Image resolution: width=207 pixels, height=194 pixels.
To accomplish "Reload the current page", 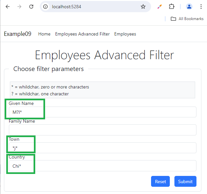I will (x=31, y=7).
